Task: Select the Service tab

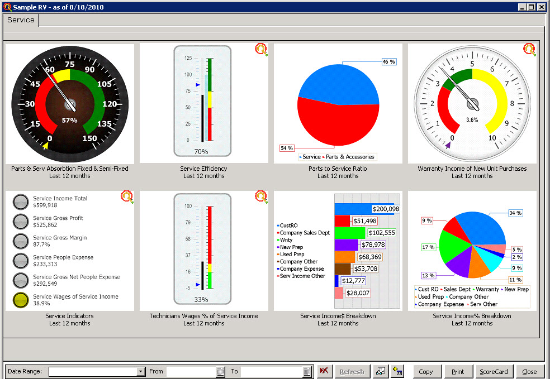Action: pos(20,20)
